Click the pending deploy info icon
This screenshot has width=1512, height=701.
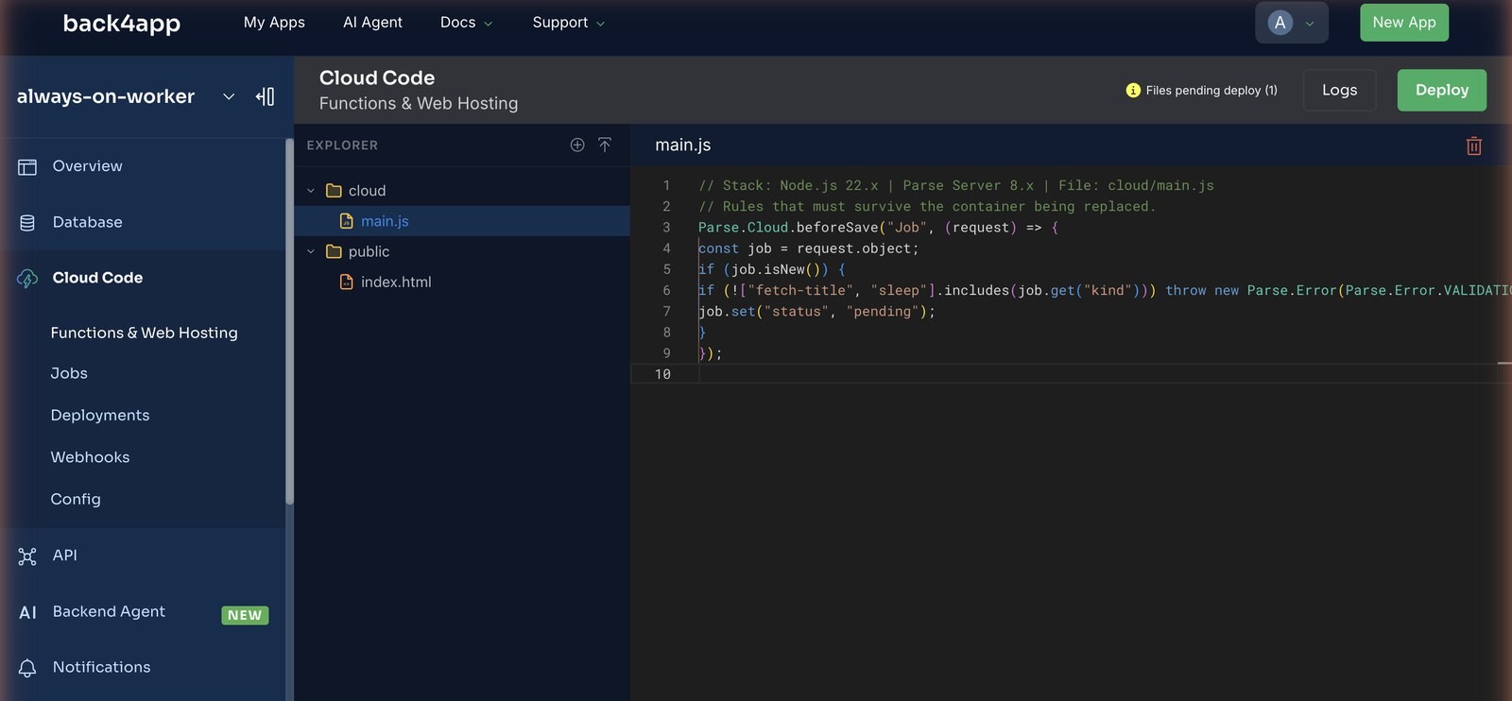1133,91
